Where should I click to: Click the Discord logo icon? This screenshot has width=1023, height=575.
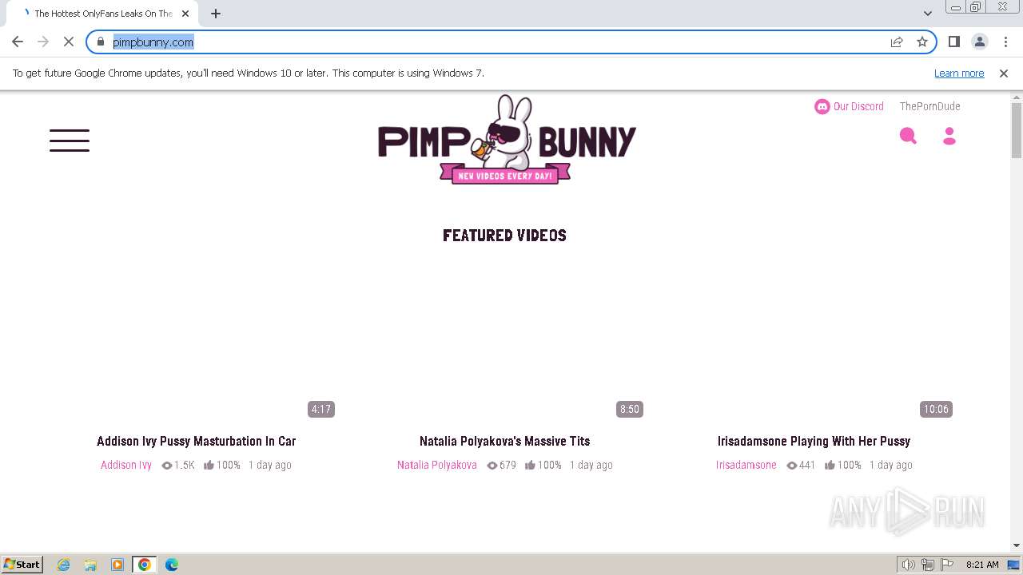click(822, 106)
